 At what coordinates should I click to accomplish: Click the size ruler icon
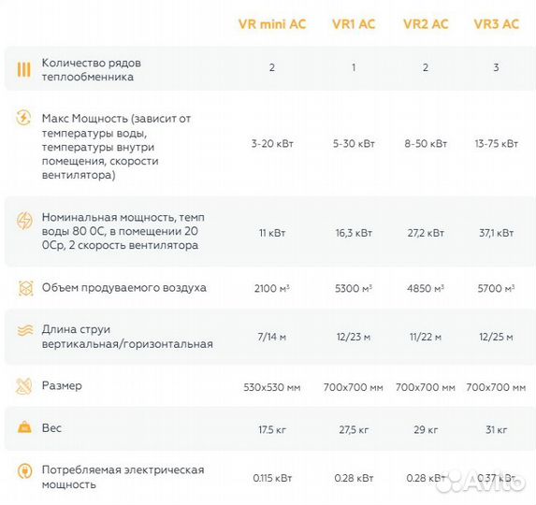pos(24,386)
